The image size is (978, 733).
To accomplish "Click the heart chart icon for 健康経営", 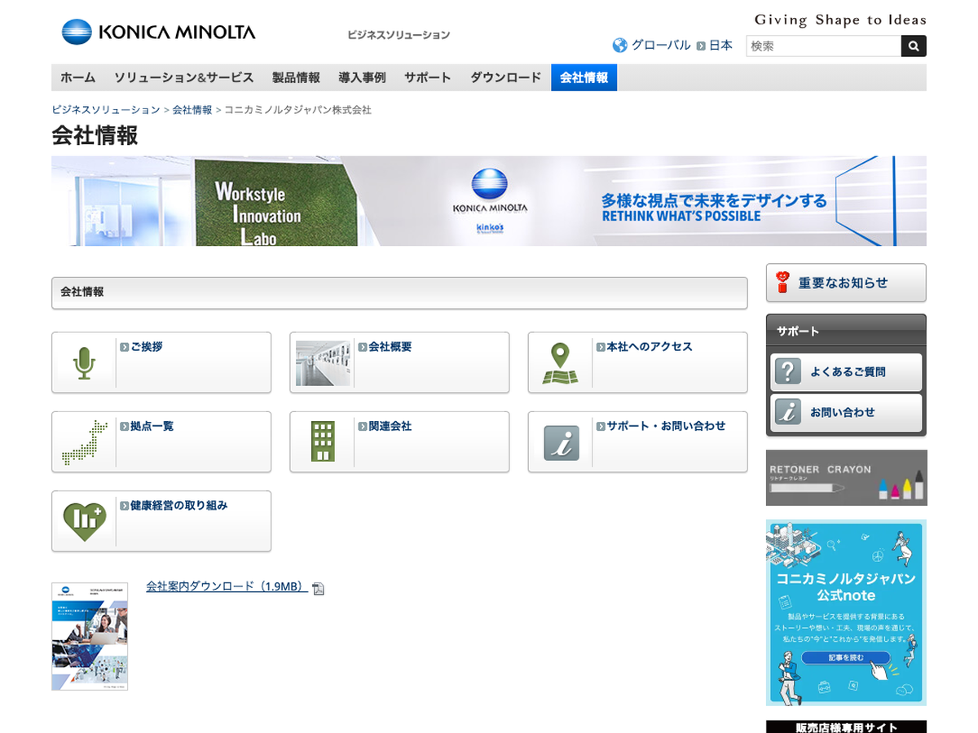I will pos(84,521).
